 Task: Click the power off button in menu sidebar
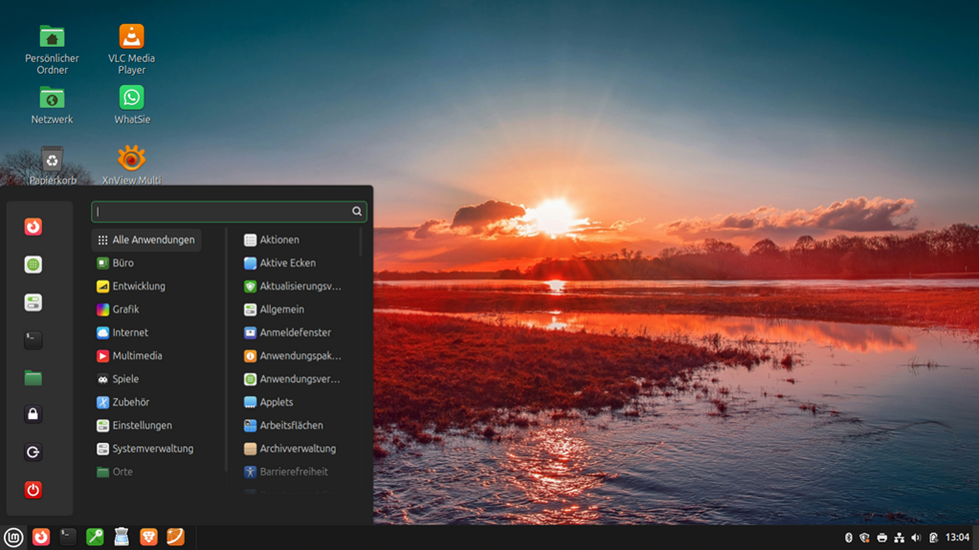click(x=33, y=490)
